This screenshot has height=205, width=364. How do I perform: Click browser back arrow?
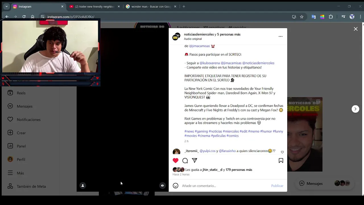tap(7, 17)
